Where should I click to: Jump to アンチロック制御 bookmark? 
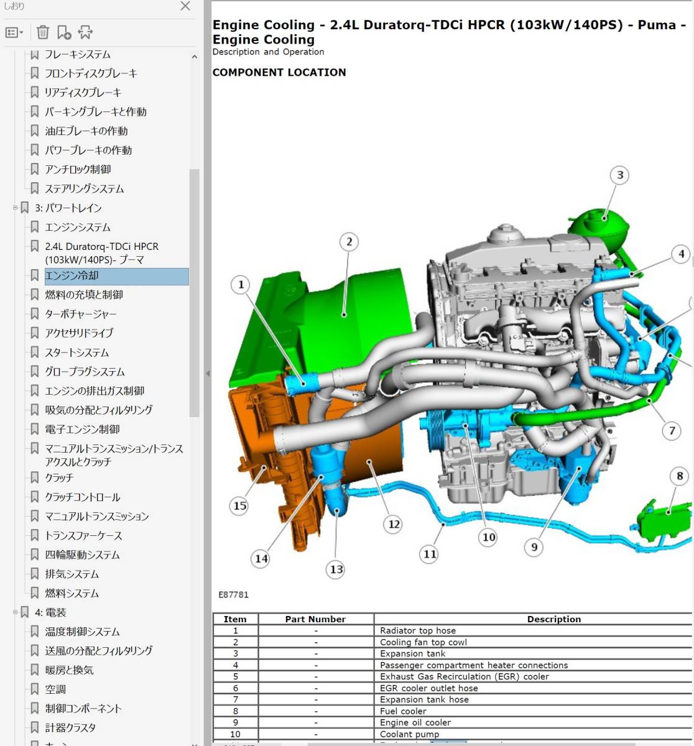[x=78, y=170]
